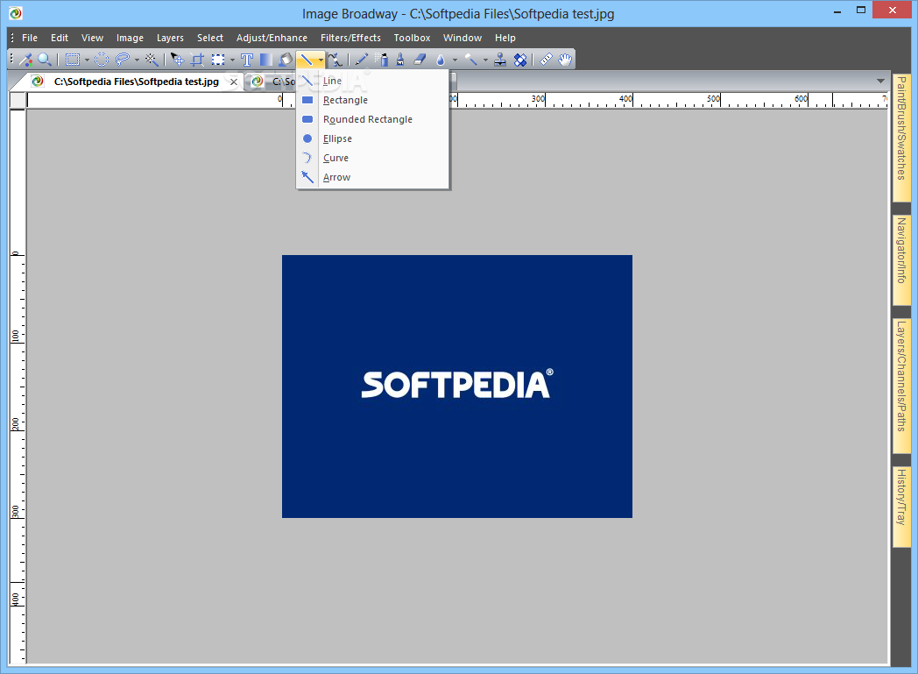Open the Adjust/Enhance menu
Image resolution: width=918 pixels, height=674 pixels.
272,38
